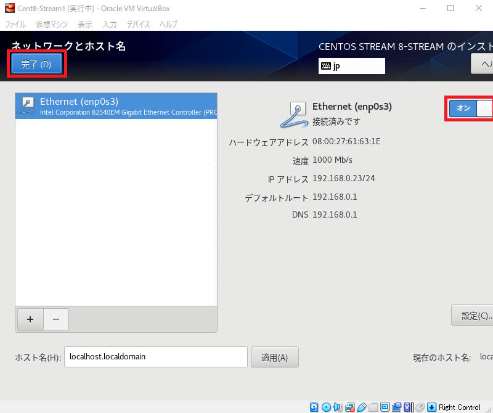Click the 完了 (D) button
The height and width of the screenshot is (413, 493).
coord(36,64)
